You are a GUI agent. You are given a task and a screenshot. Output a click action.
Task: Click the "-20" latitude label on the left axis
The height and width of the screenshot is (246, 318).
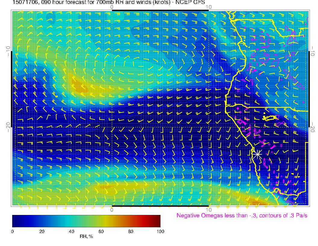pyautogui.click(x=8, y=127)
